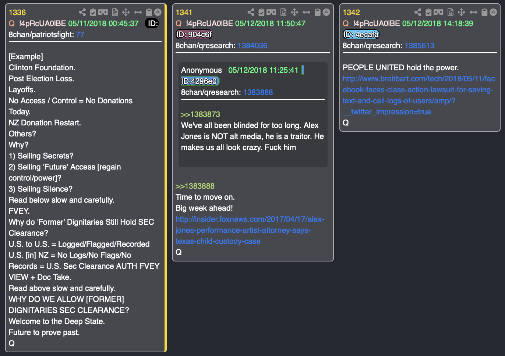Screen dimensions: 505x356
Task: Click the ID: 904c6f badge
Action: pos(194,35)
